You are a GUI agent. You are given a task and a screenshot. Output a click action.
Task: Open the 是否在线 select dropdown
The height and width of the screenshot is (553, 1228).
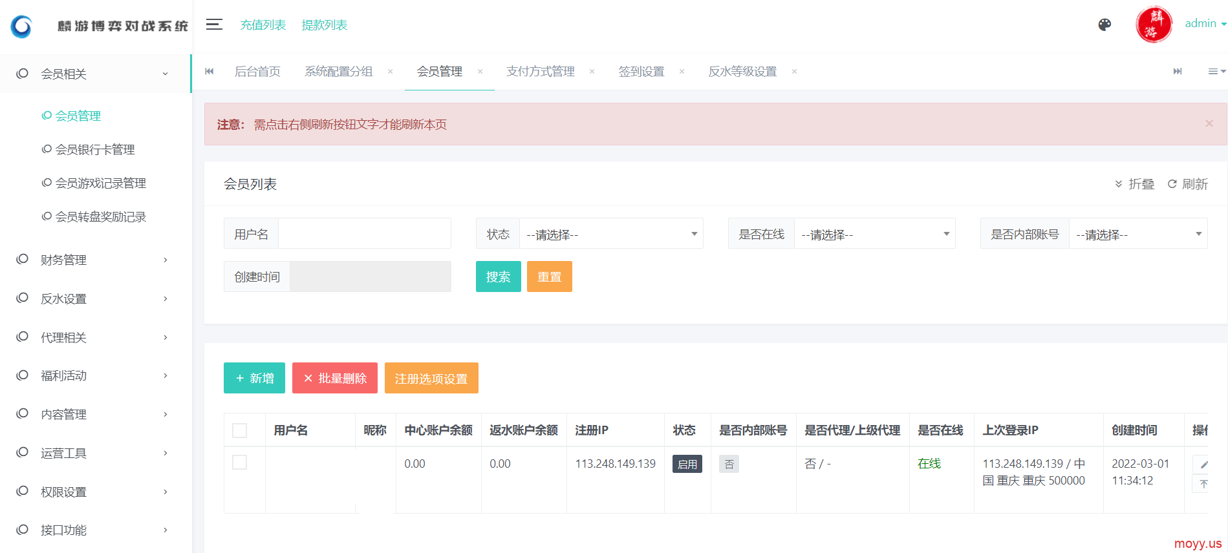pyautogui.click(x=874, y=233)
